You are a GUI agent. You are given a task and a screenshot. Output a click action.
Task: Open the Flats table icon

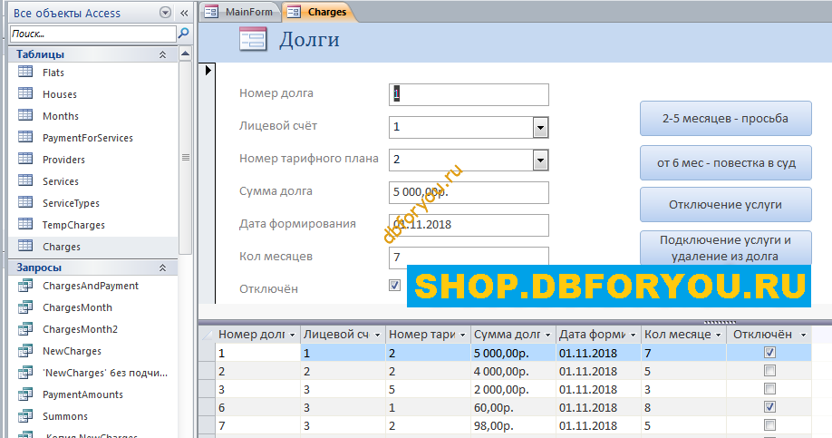tap(25, 72)
